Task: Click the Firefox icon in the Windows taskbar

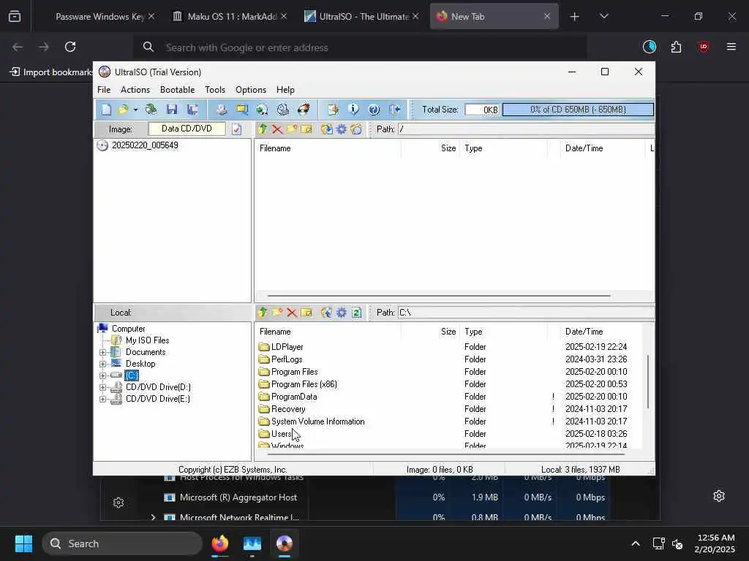Action: (219, 543)
